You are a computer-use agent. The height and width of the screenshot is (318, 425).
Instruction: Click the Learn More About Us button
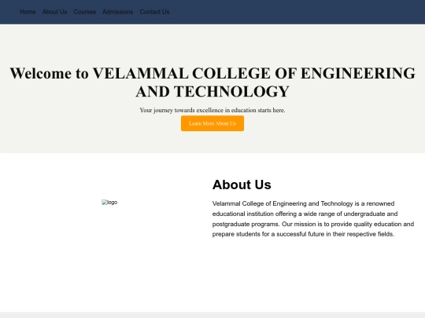213,123
